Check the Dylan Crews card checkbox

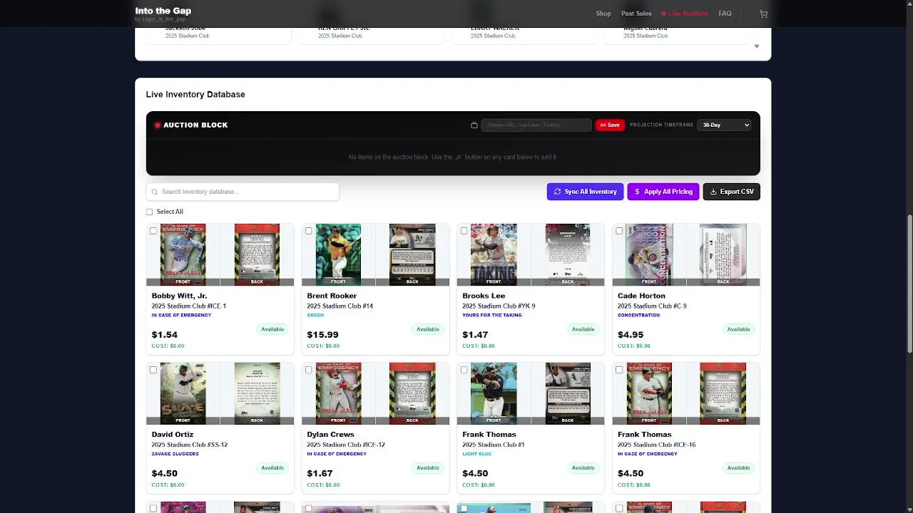click(309, 370)
